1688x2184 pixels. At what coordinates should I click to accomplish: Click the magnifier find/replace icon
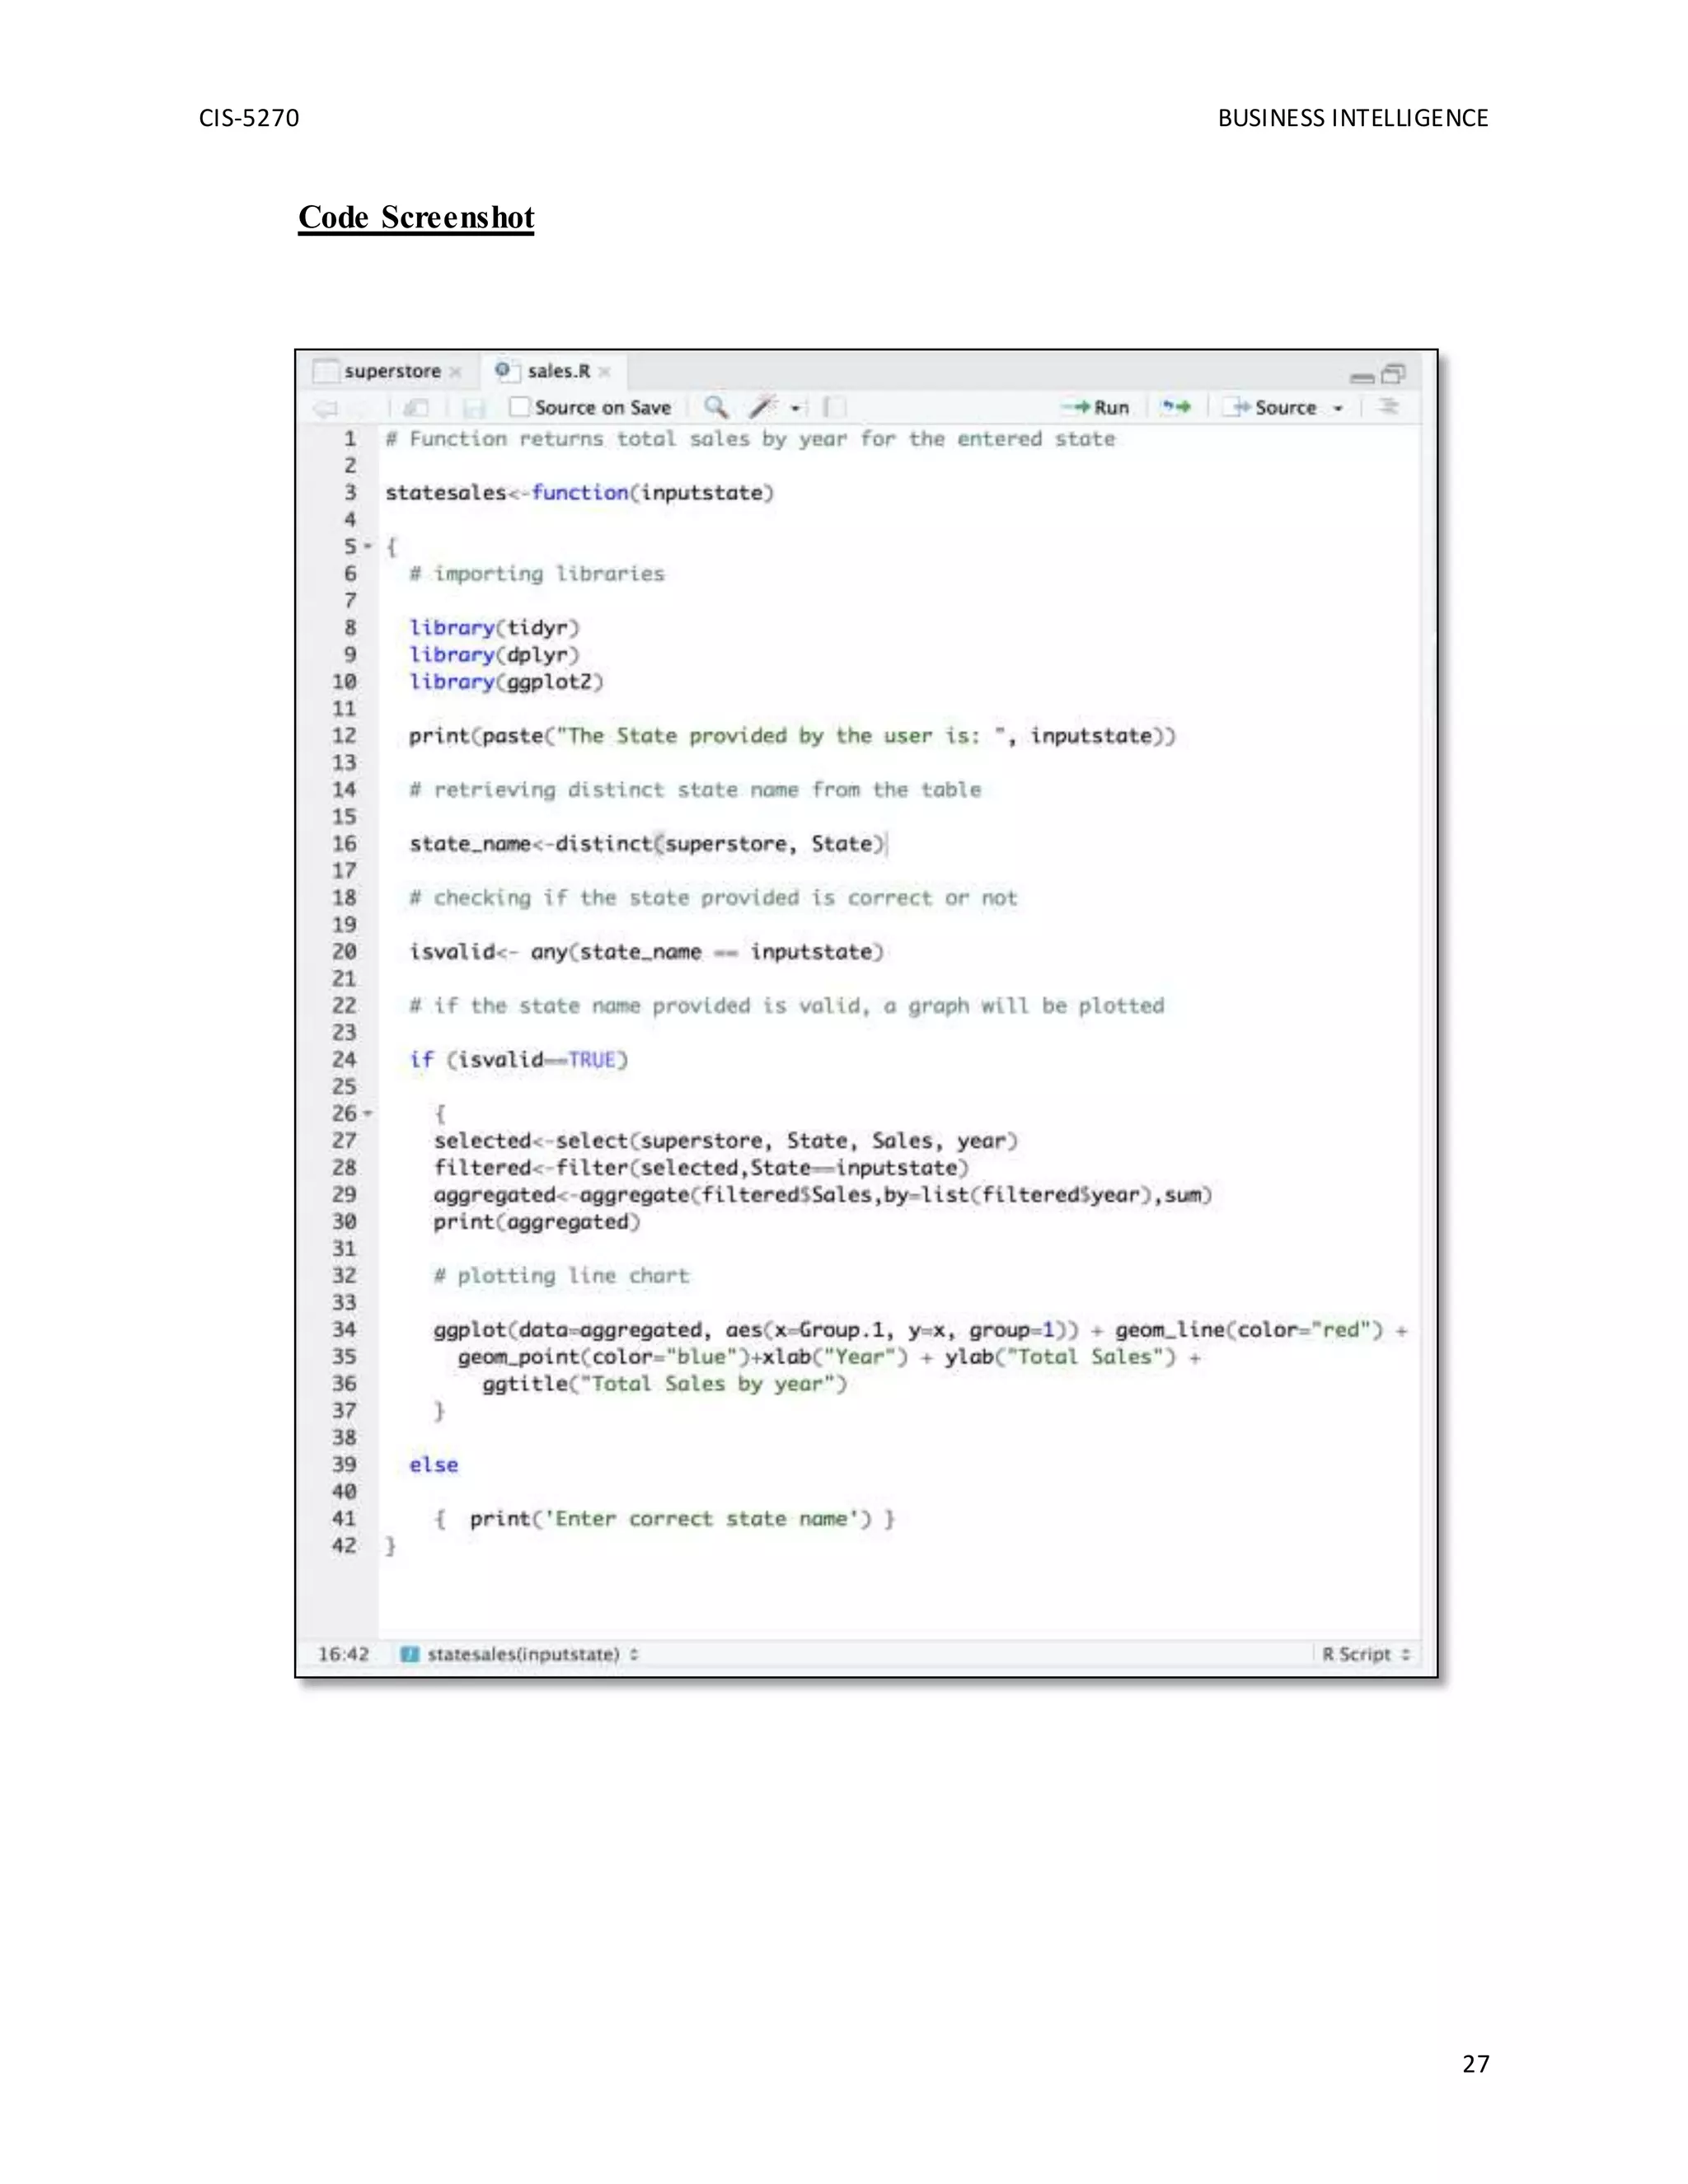pyautogui.click(x=715, y=406)
